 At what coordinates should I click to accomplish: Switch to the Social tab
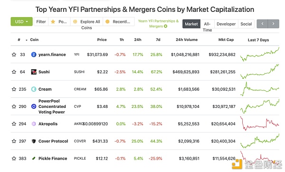(x=246, y=24)
